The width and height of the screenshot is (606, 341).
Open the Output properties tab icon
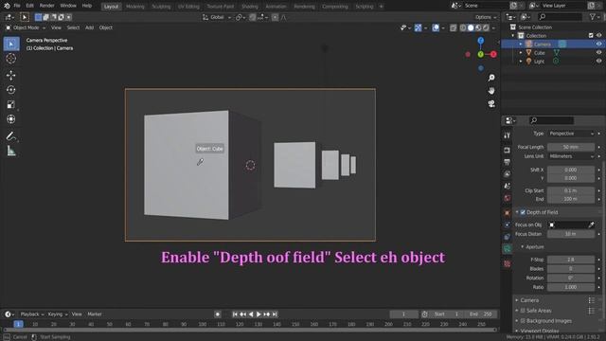[x=508, y=162]
